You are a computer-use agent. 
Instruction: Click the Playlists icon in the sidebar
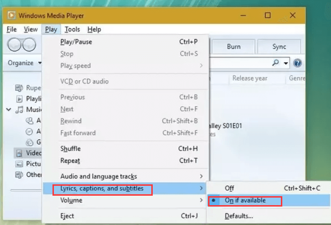pos(19,99)
